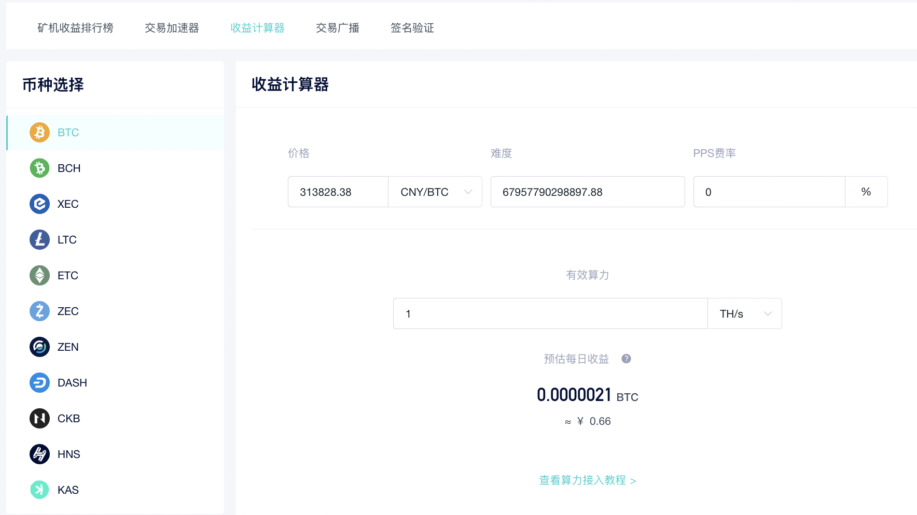The height and width of the screenshot is (515, 917).
Task: Select the KAS label in coin list
Action: click(68, 490)
